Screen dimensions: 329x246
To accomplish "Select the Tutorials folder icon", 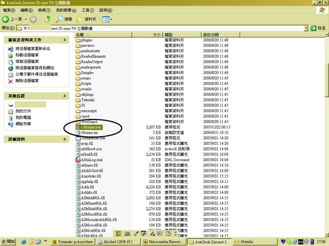I will click(78, 100).
